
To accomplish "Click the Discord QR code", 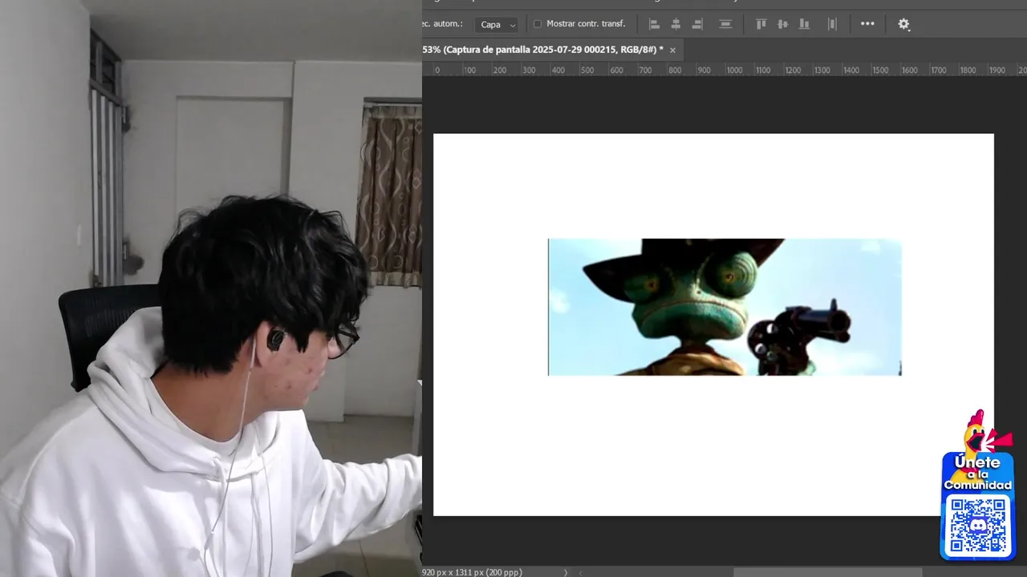I will pos(977,525).
